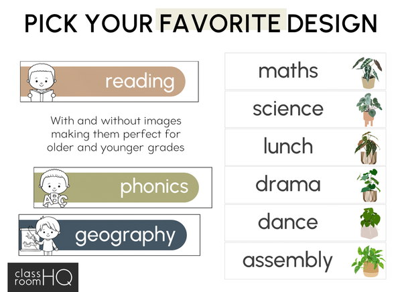Click the classroom HQ logo

point(44,277)
